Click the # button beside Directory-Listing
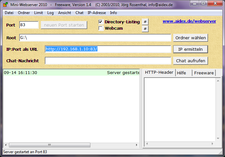Screen dimensions: 225x157 (x=145, y=22)
